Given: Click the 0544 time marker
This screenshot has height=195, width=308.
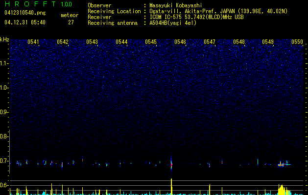Looking at the screenshot, I should 121,42.
